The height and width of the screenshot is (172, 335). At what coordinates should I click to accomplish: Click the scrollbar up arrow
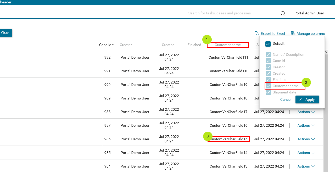pyautogui.click(x=326, y=52)
